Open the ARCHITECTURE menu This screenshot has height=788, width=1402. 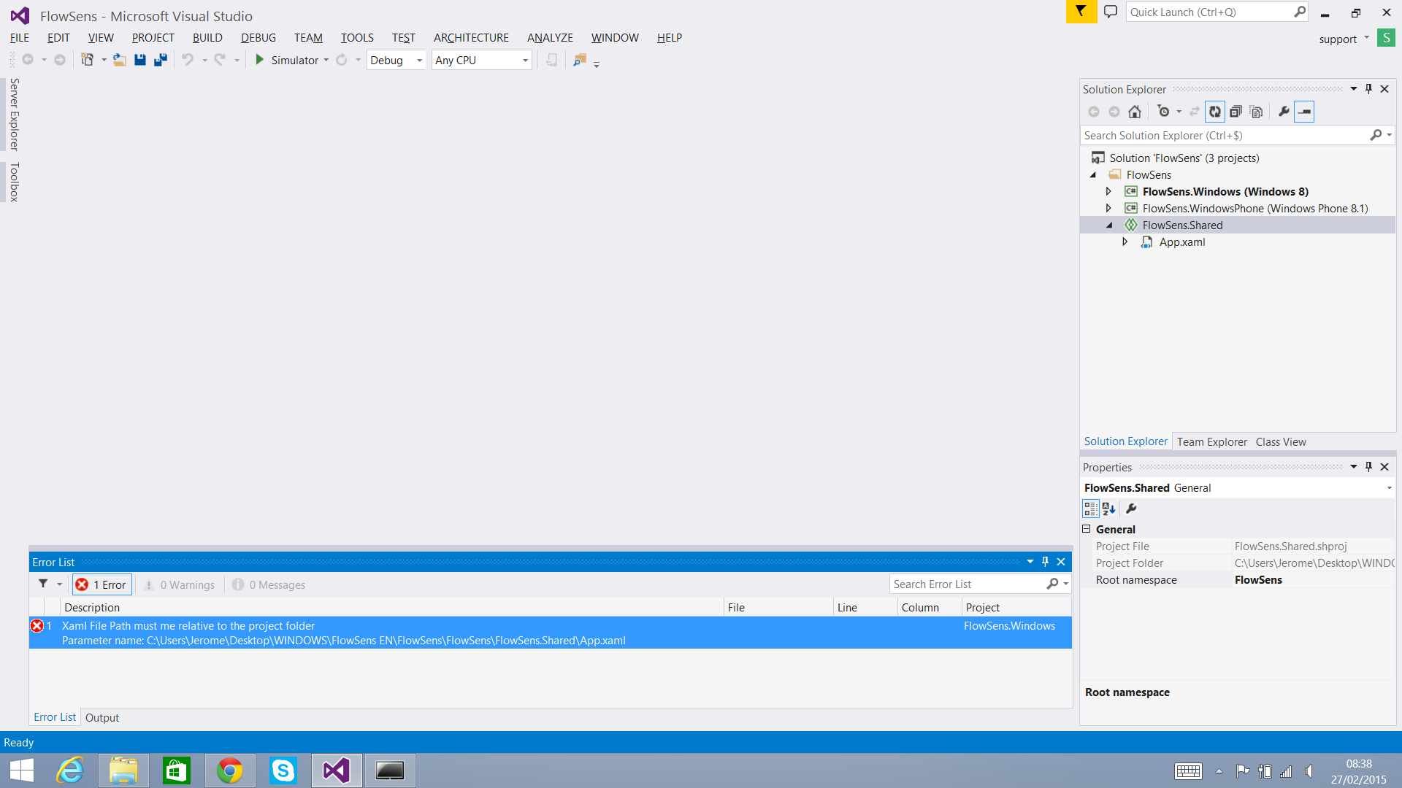(471, 37)
